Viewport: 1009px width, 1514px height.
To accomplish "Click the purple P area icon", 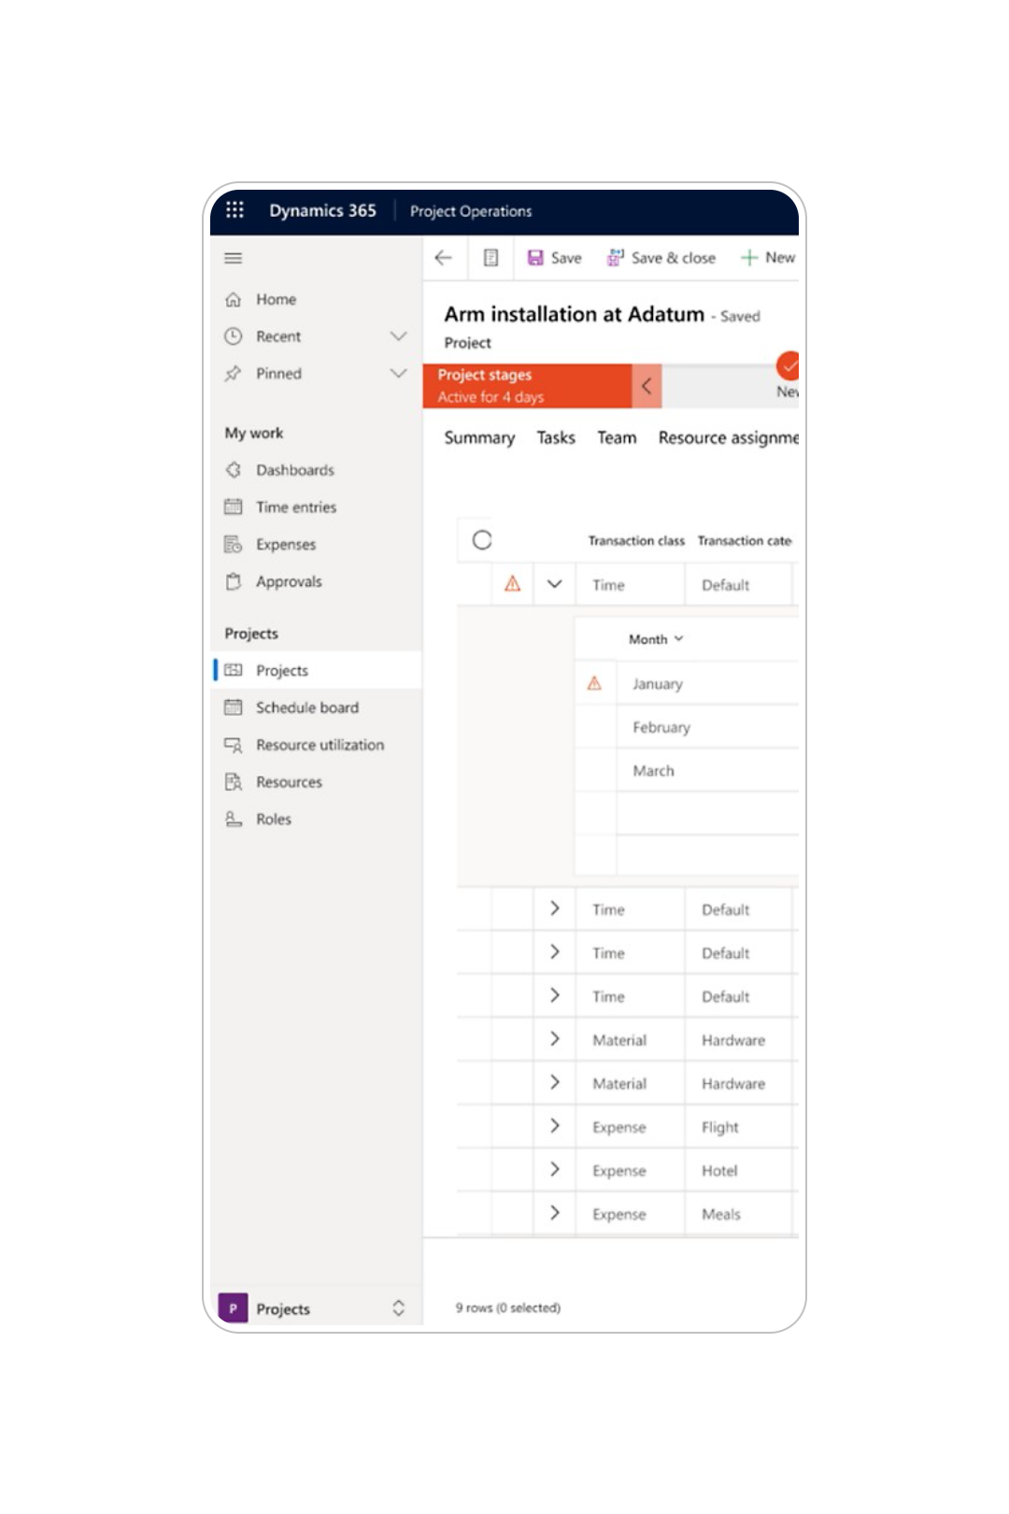I will coord(233,1308).
